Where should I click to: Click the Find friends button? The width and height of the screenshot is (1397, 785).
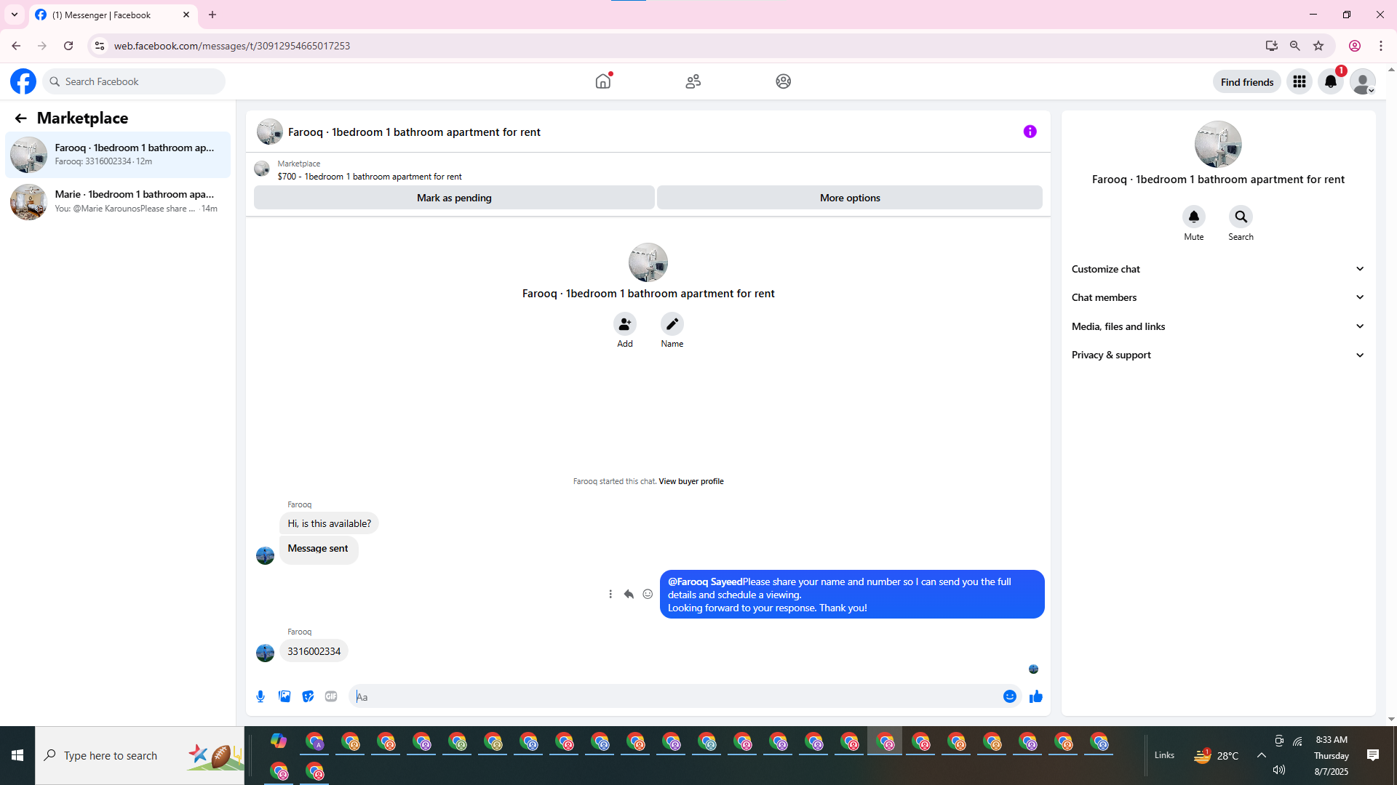click(1247, 82)
